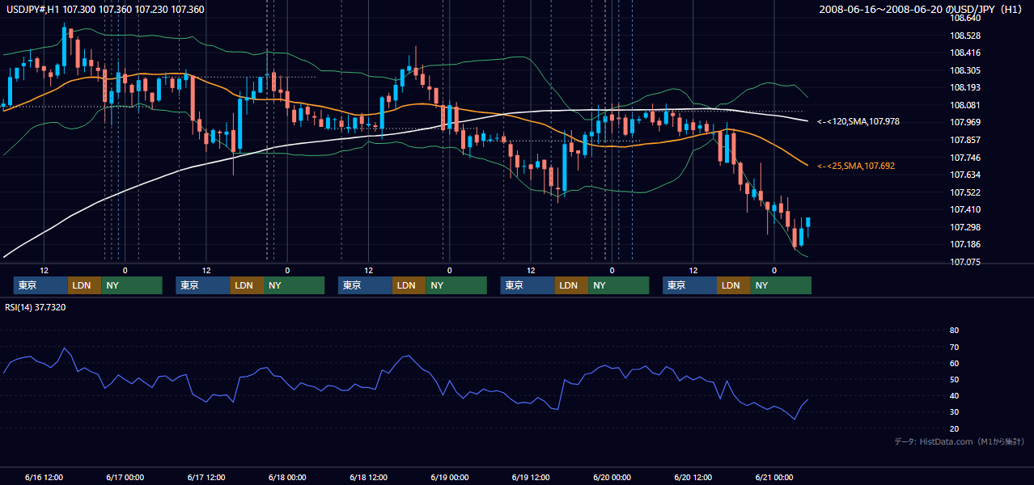Click price axis value 108.640
Image resolution: width=1034 pixels, height=485 pixels.
(x=965, y=18)
